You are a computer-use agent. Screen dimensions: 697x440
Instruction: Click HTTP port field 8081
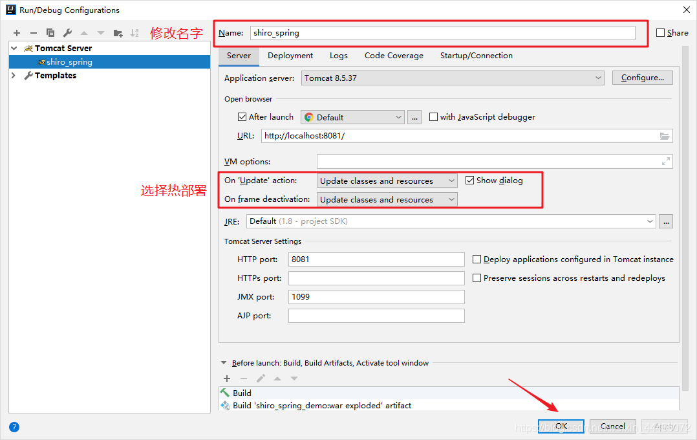pyautogui.click(x=376, y=259)
